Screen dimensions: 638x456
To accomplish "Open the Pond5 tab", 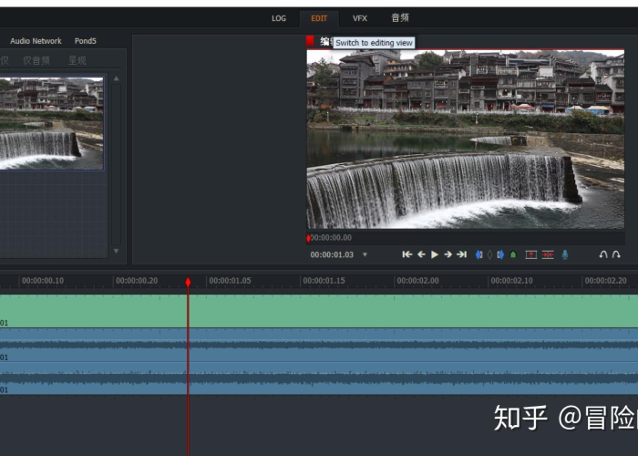I will click(x=86, y=41).
